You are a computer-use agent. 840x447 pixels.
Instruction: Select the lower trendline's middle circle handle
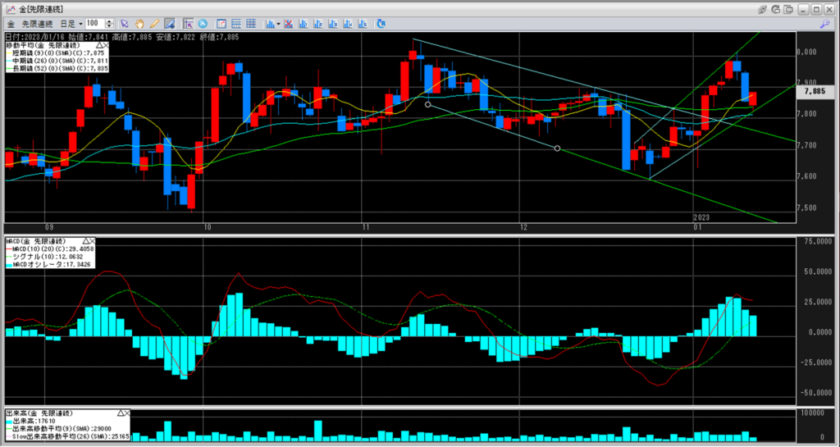tap(557, 148)
